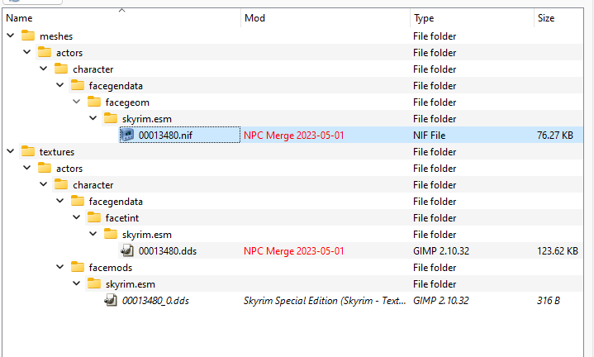The height and width of the screenshot is (357, 594).
Task: Sort by the Type column header
Action: (472, 18)
